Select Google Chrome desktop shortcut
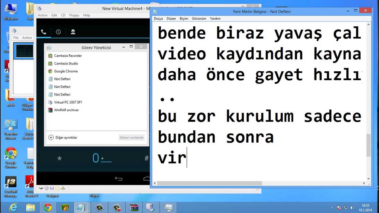This screenshot has height=213, width=379. [11, 158]
